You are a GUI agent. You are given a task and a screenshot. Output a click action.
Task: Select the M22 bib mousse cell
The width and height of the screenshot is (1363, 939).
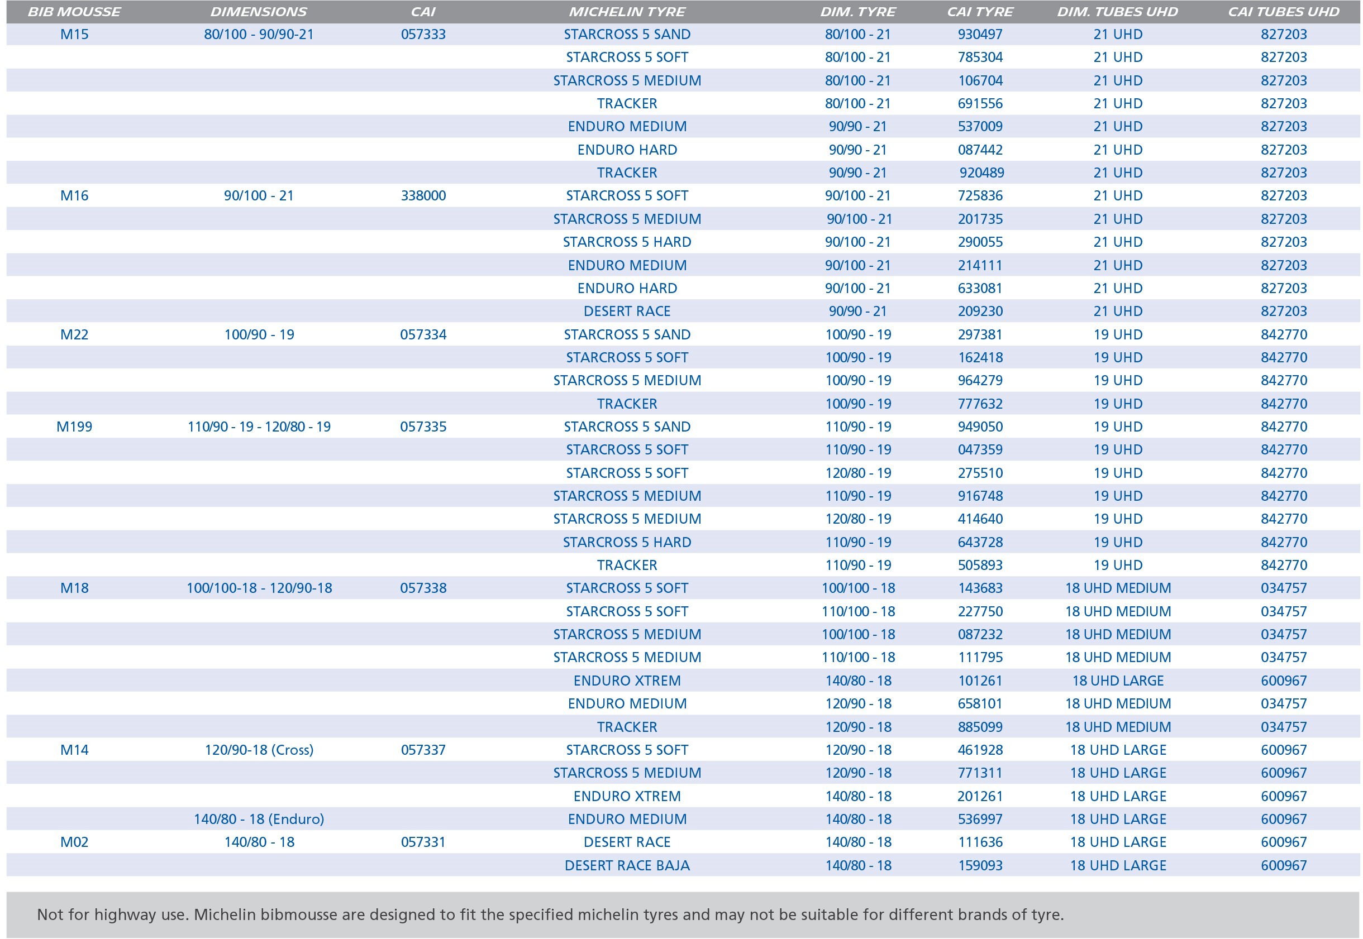pos(74,334)
